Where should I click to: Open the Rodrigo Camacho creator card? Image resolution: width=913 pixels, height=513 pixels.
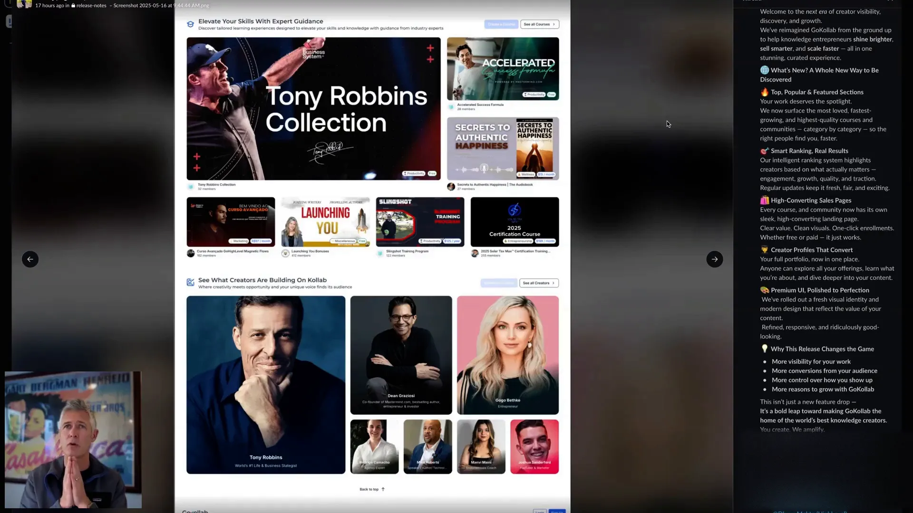pos(374,446)
